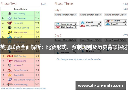Click the mousesports logo icon

click(x=10, y=61)
